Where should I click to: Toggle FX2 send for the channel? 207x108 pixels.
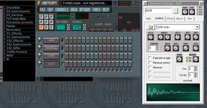200,9
